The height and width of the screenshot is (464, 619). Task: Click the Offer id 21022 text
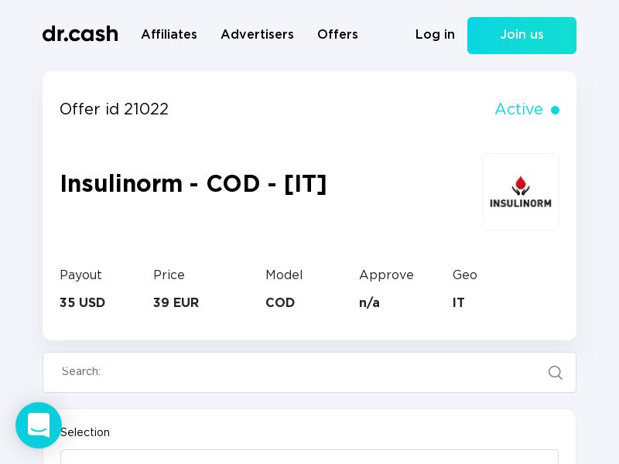(114, 109)
